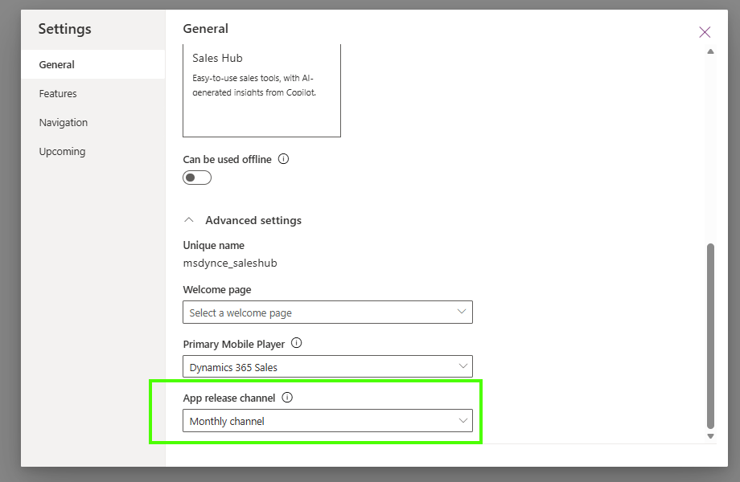Click the App release channel info icon
The height and width of the screenshot is (482, 740).
(287, 398)
